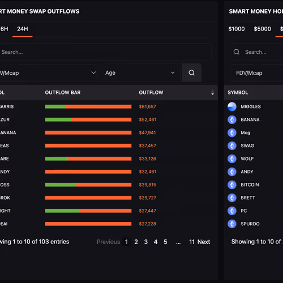Click the $52,461 outflow value
This screenshot has height=283, width=283.
pyautogui.click(x=148, y=119)
